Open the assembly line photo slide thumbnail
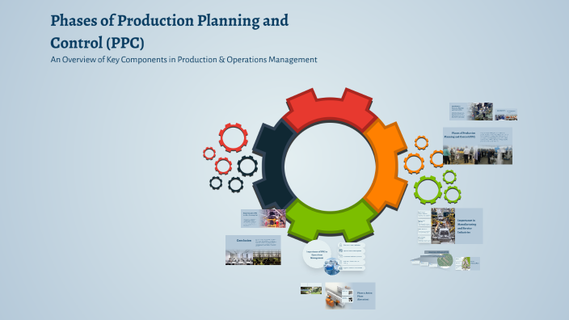569x320 pixels. click(x=471, y=112)
